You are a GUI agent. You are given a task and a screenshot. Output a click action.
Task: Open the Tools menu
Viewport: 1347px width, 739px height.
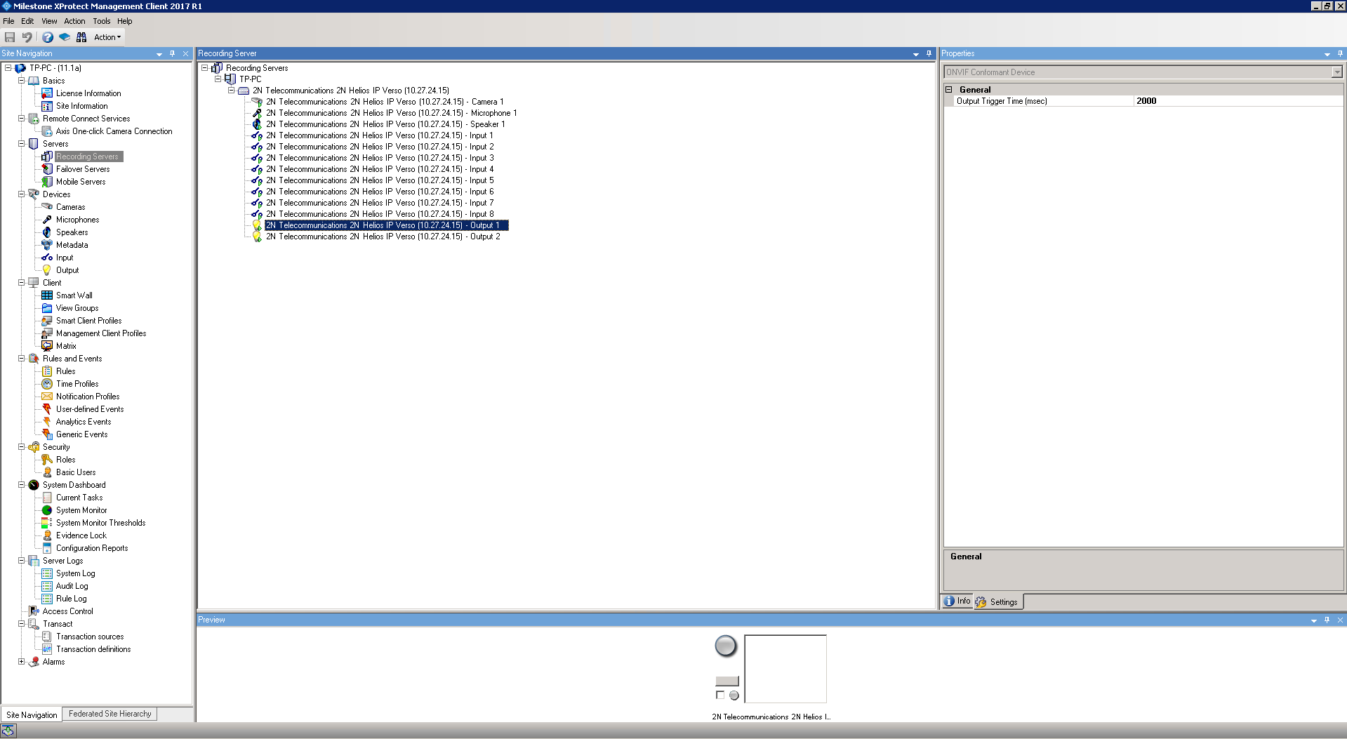click(101, 21)
